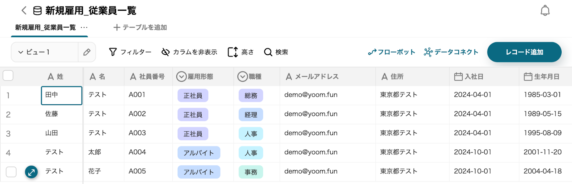This screenshot has width=572, height=184.
Task: Click the pencil icon to edit ビュー1
Action: pyautogui.click(x=87, y=52)
